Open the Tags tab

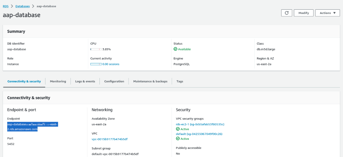(180, 81)
